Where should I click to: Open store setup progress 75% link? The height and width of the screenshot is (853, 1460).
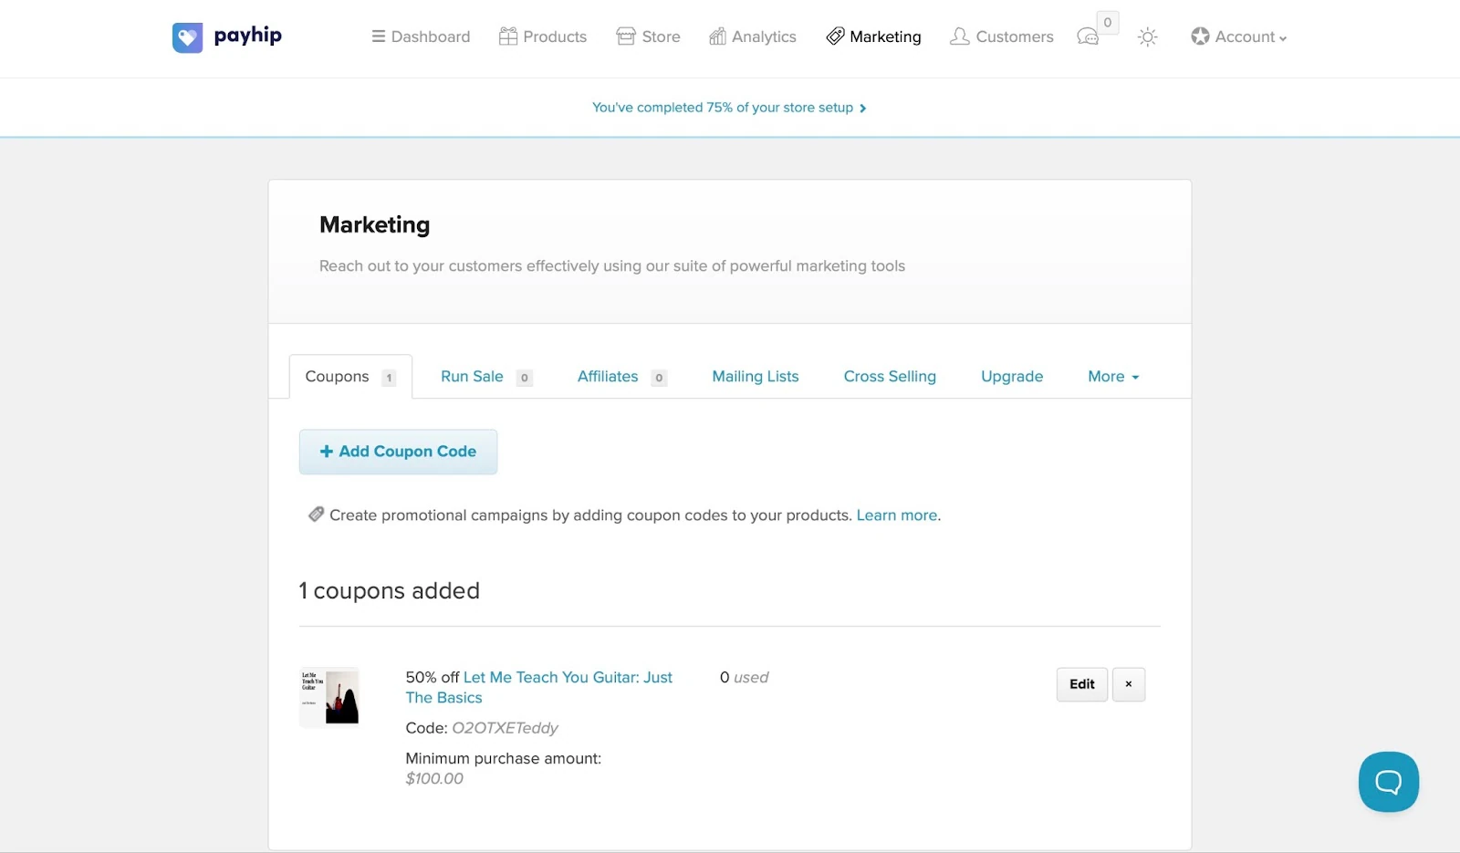[729, 108]
